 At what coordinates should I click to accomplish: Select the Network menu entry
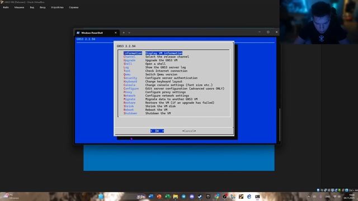click(129, 95)
